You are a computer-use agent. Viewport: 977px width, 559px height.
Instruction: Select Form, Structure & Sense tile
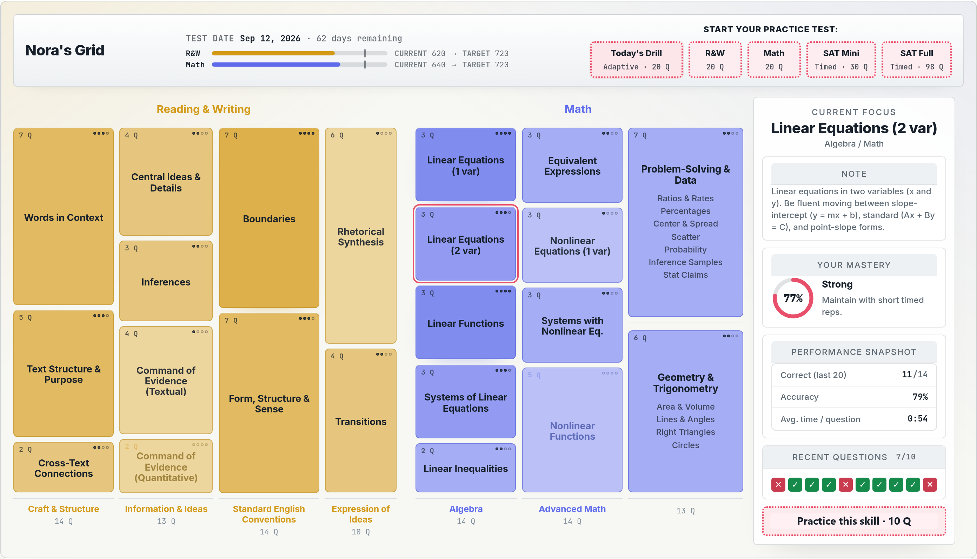269,403
